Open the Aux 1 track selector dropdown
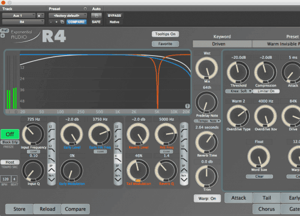The width and height of the screenshot is (300, 216). pyautogui.click(x=19, y=16)
